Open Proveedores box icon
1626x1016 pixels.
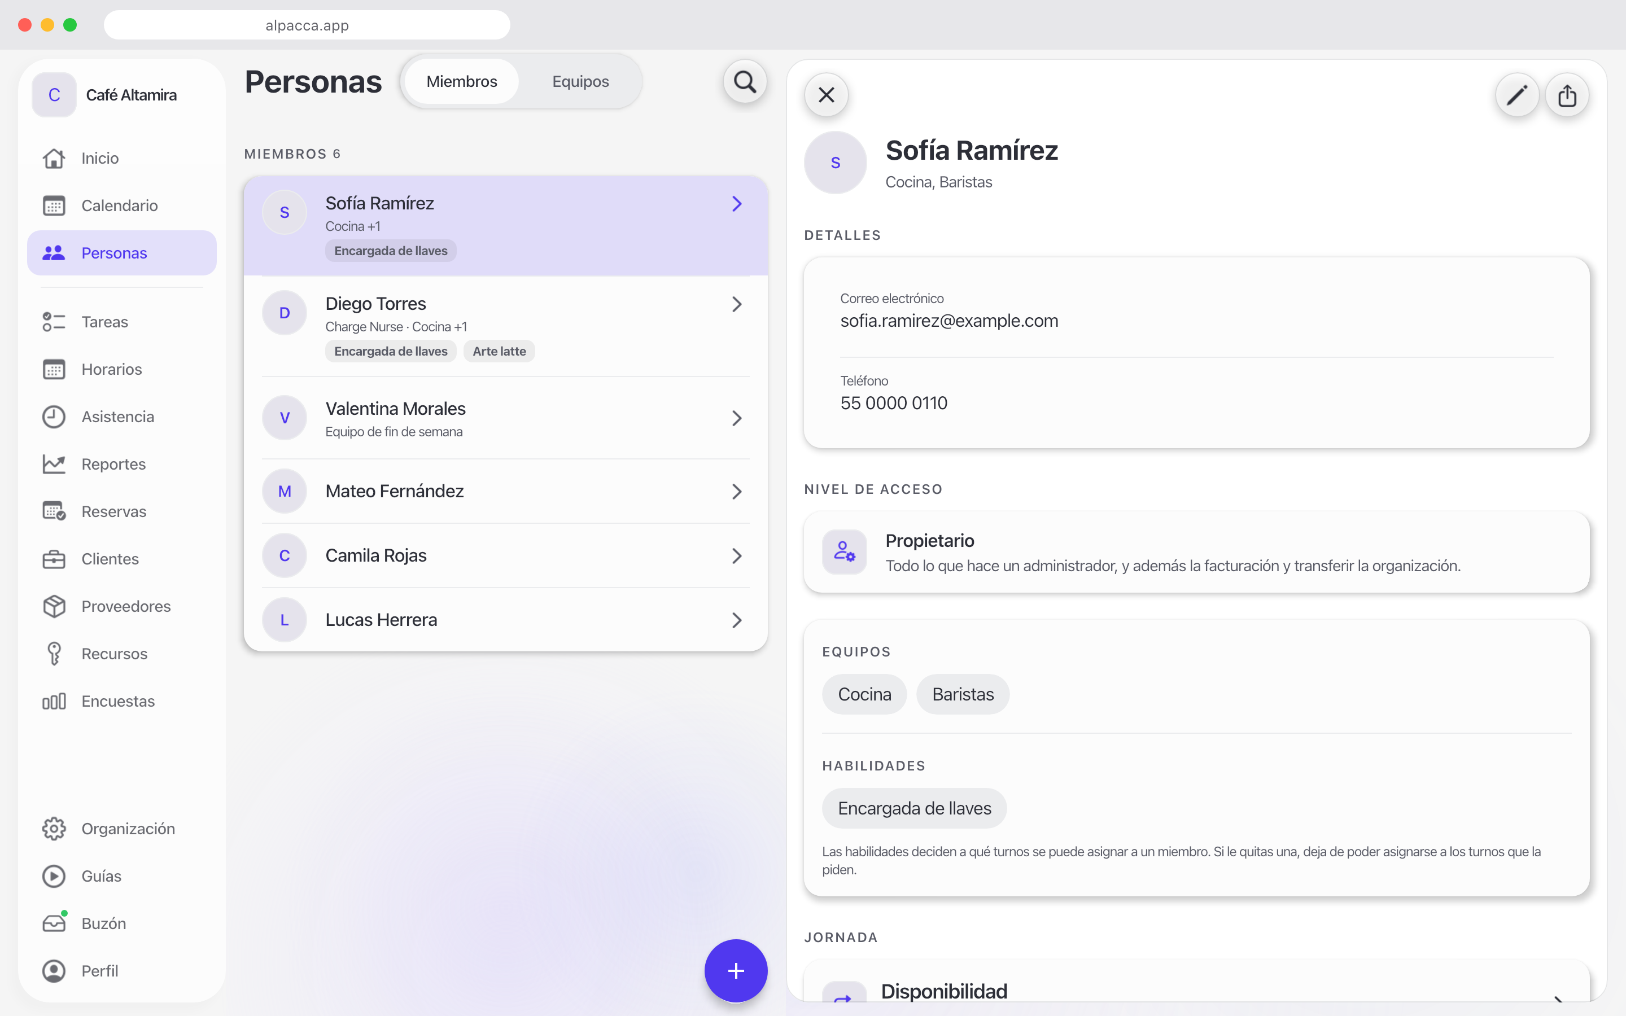click(x=54, y=606)
